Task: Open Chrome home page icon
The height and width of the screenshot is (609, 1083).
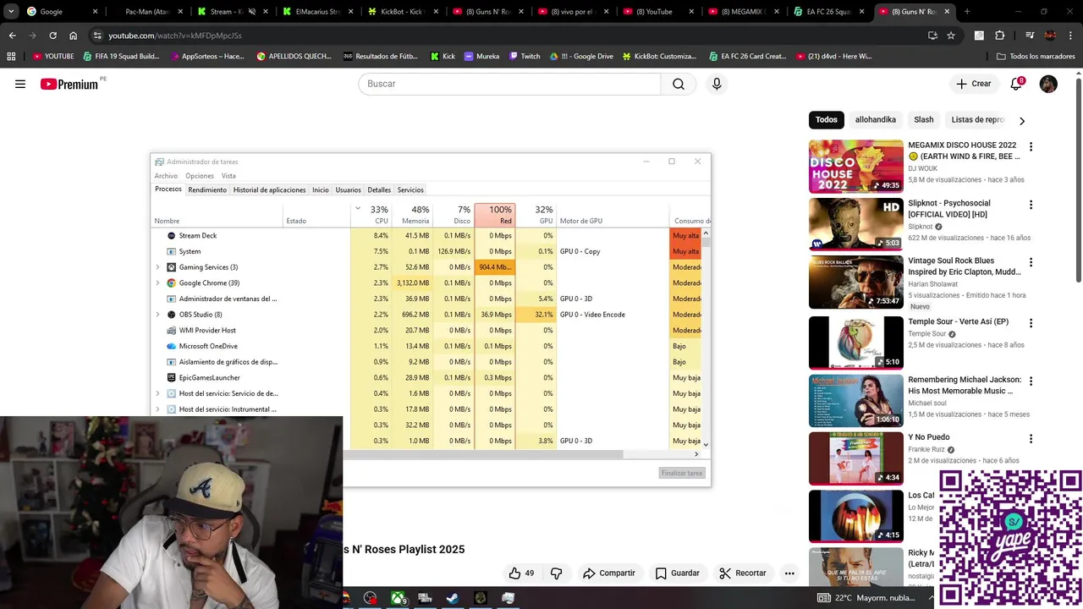Action: (73, 36)
